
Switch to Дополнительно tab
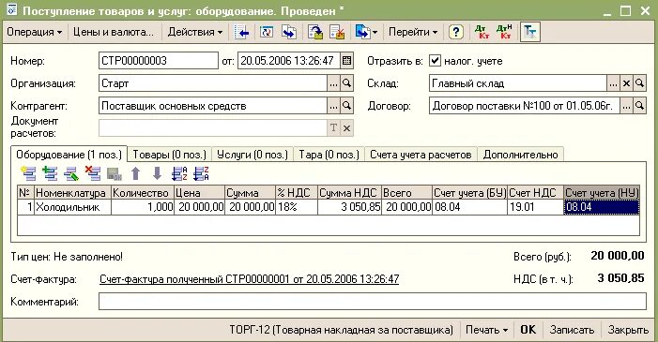pyautogui.click(x=520, y=155)
